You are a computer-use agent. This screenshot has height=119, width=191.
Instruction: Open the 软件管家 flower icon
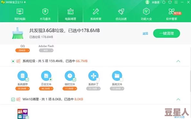(x=171, y=12)
